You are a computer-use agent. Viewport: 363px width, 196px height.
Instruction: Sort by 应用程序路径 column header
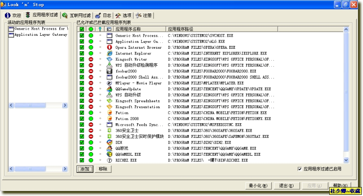point(221,29)
